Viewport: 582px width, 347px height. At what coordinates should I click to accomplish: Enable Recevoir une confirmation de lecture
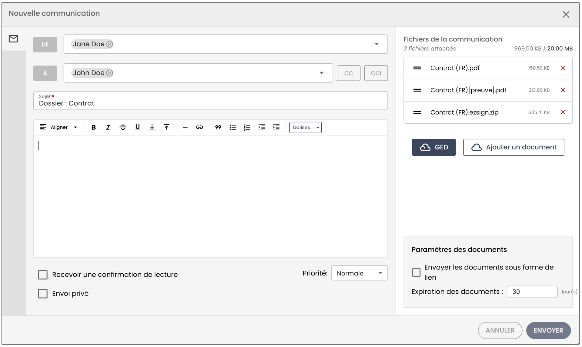click(43, 275)
